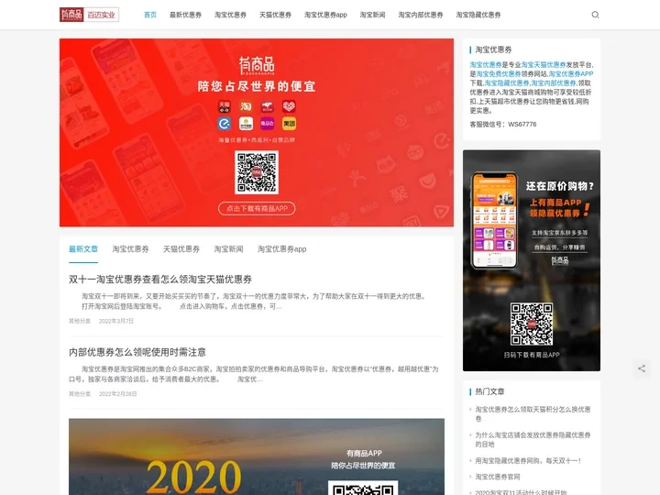Click 其他分类 under the 2022年3月7日 article

point(80,321)
